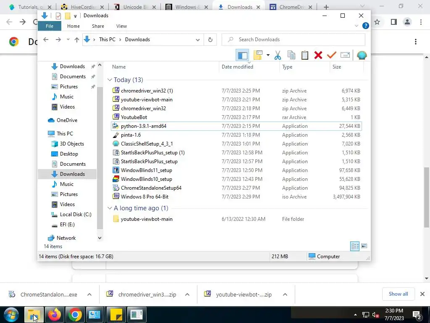This screenshot has width=430, height=323.
Task: Click Chrome bookmark star icon
Action: pos(378,22)
